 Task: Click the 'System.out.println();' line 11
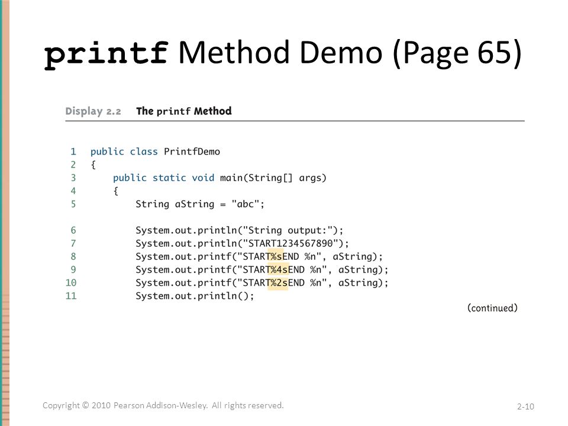click(x=195, y=296)
